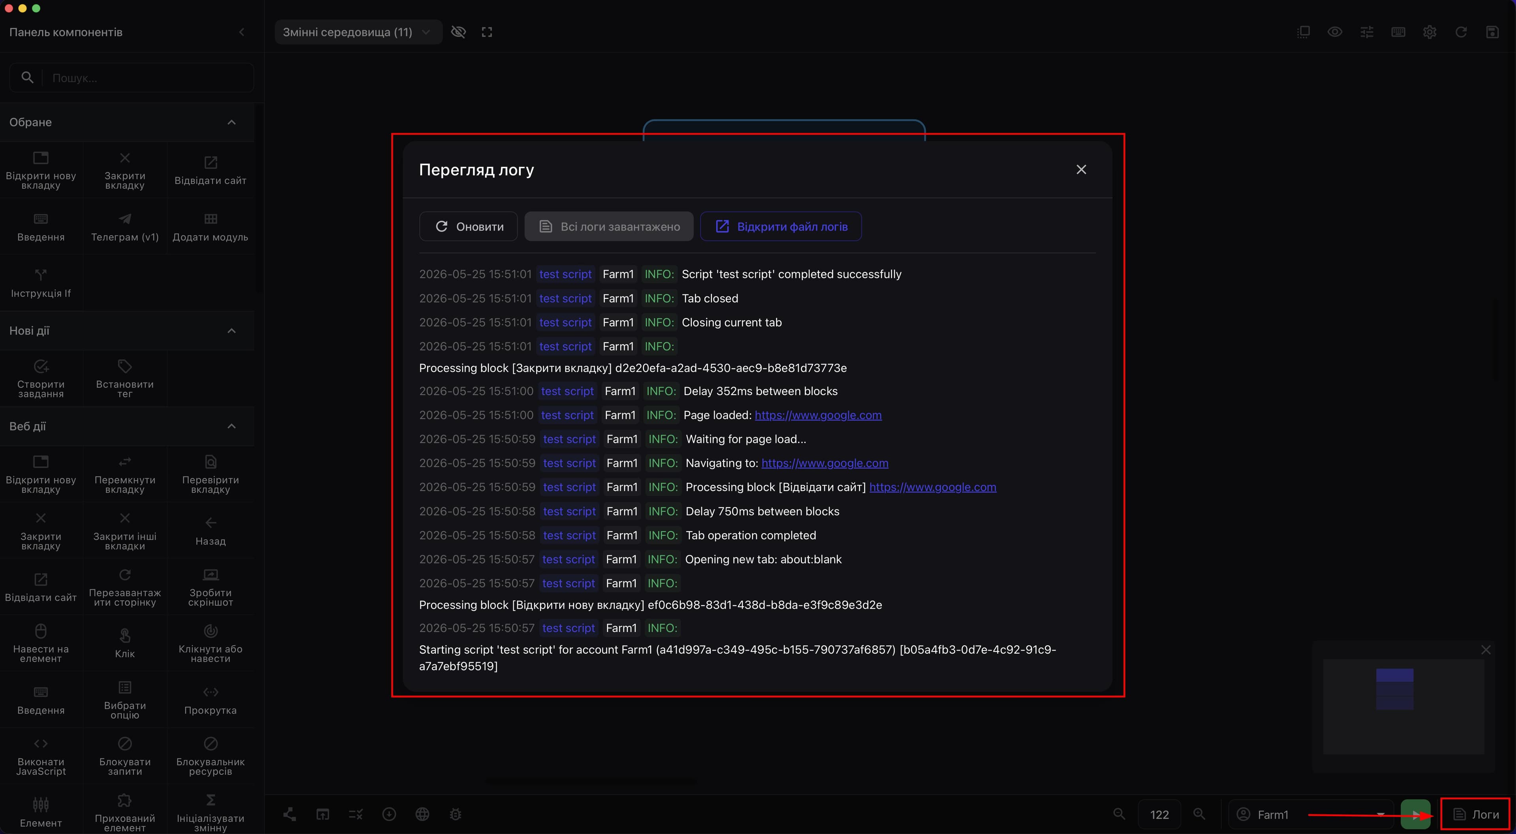The height and width of the screenshot is (834, 1516).
Task: Click the fullscreen icon in the top toolbar
Action: pos(487,32)
